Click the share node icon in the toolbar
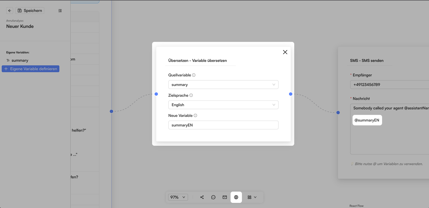The height and width of the screenshot is (208, 429). 202,197
